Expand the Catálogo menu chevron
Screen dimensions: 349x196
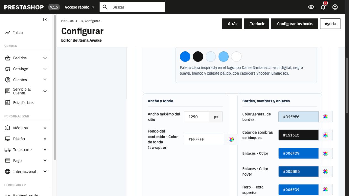45,69
